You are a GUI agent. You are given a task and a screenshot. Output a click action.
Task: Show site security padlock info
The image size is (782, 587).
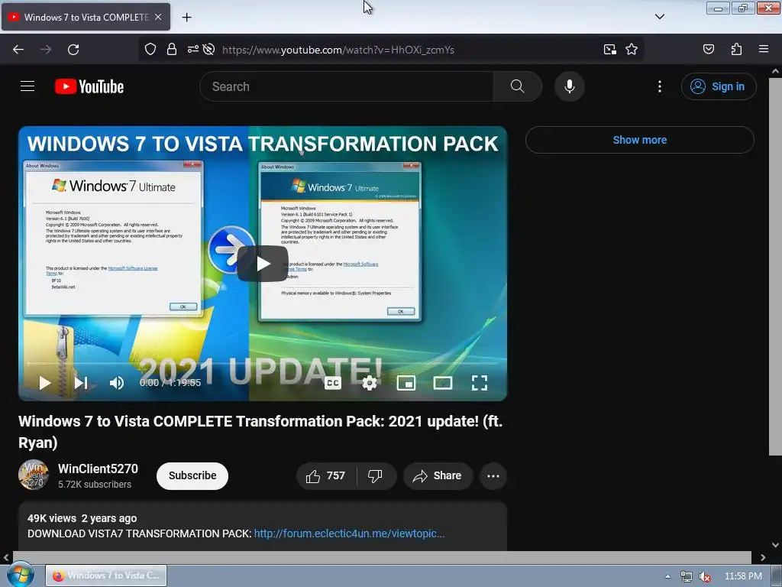coord(172,50)
